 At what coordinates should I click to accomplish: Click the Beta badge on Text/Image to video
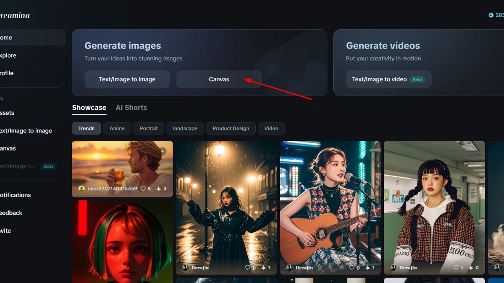click(417, 79)
